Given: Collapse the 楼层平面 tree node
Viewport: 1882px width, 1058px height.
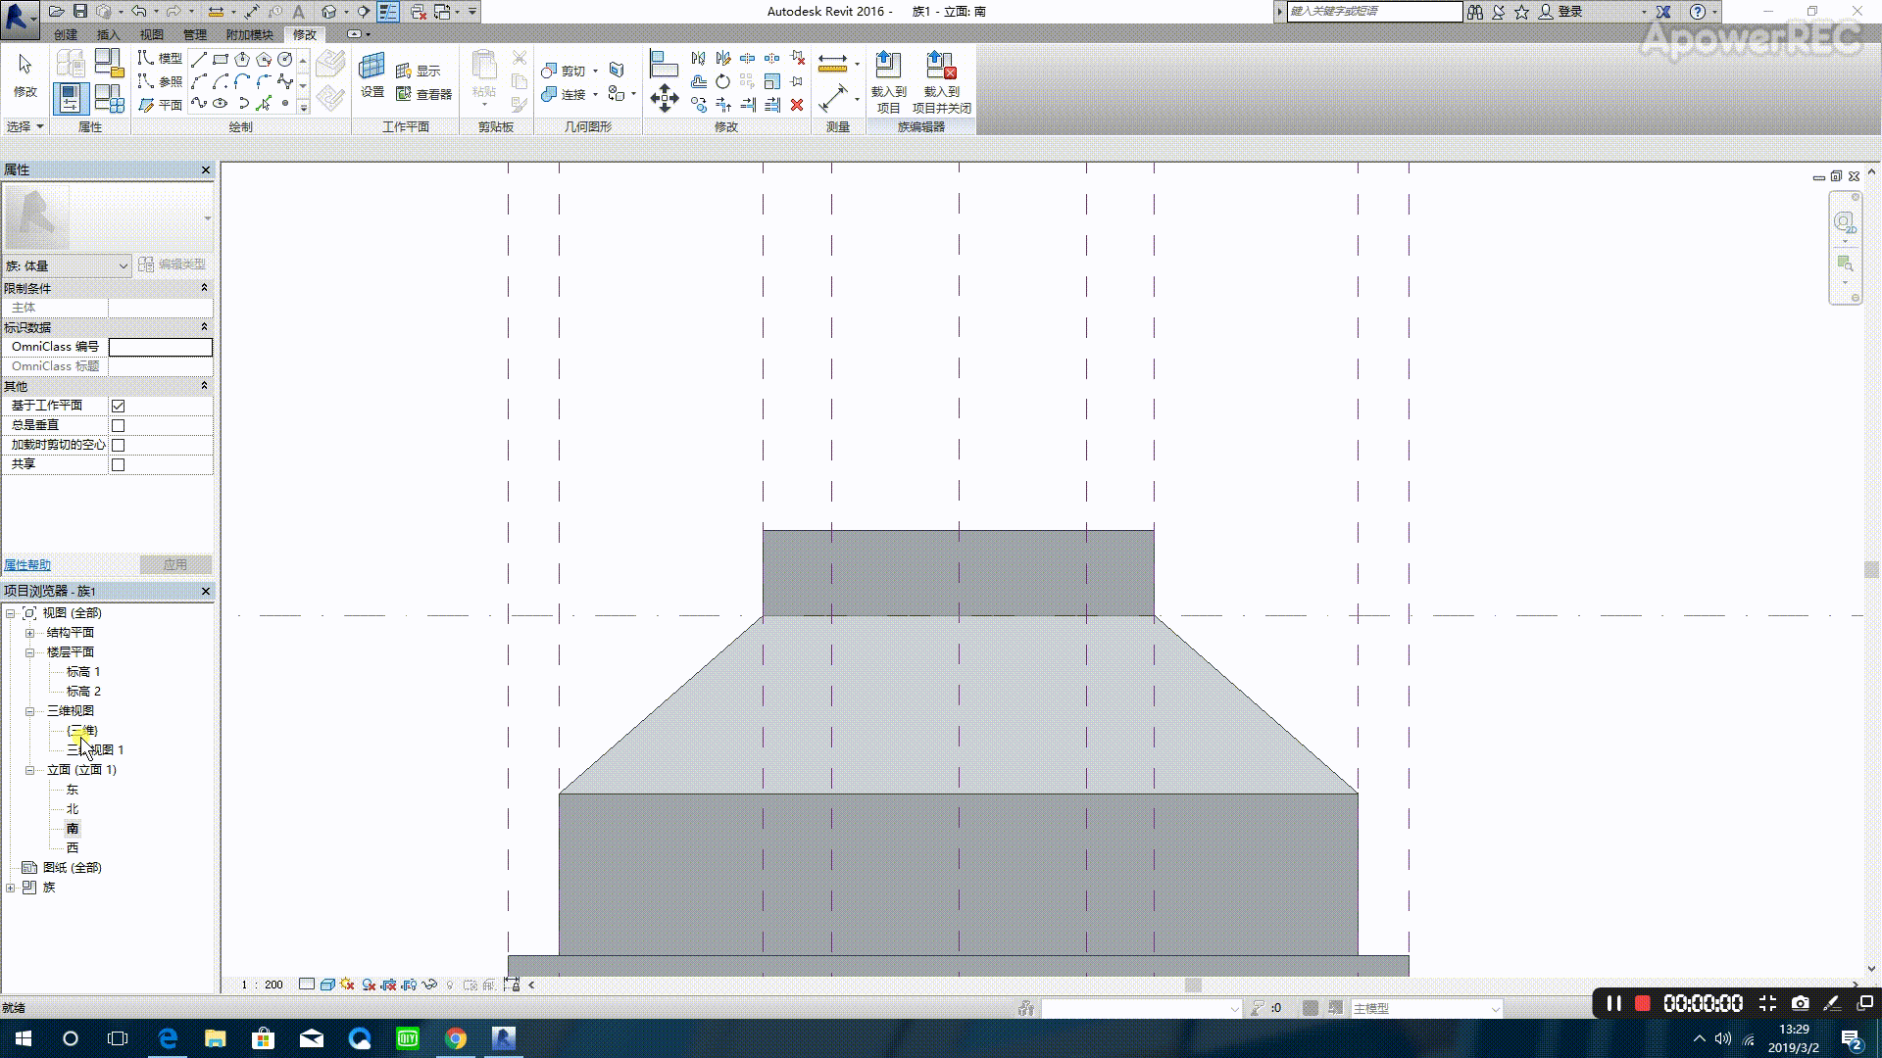Looking at the screenshot, I should click(x=29, y=652).
